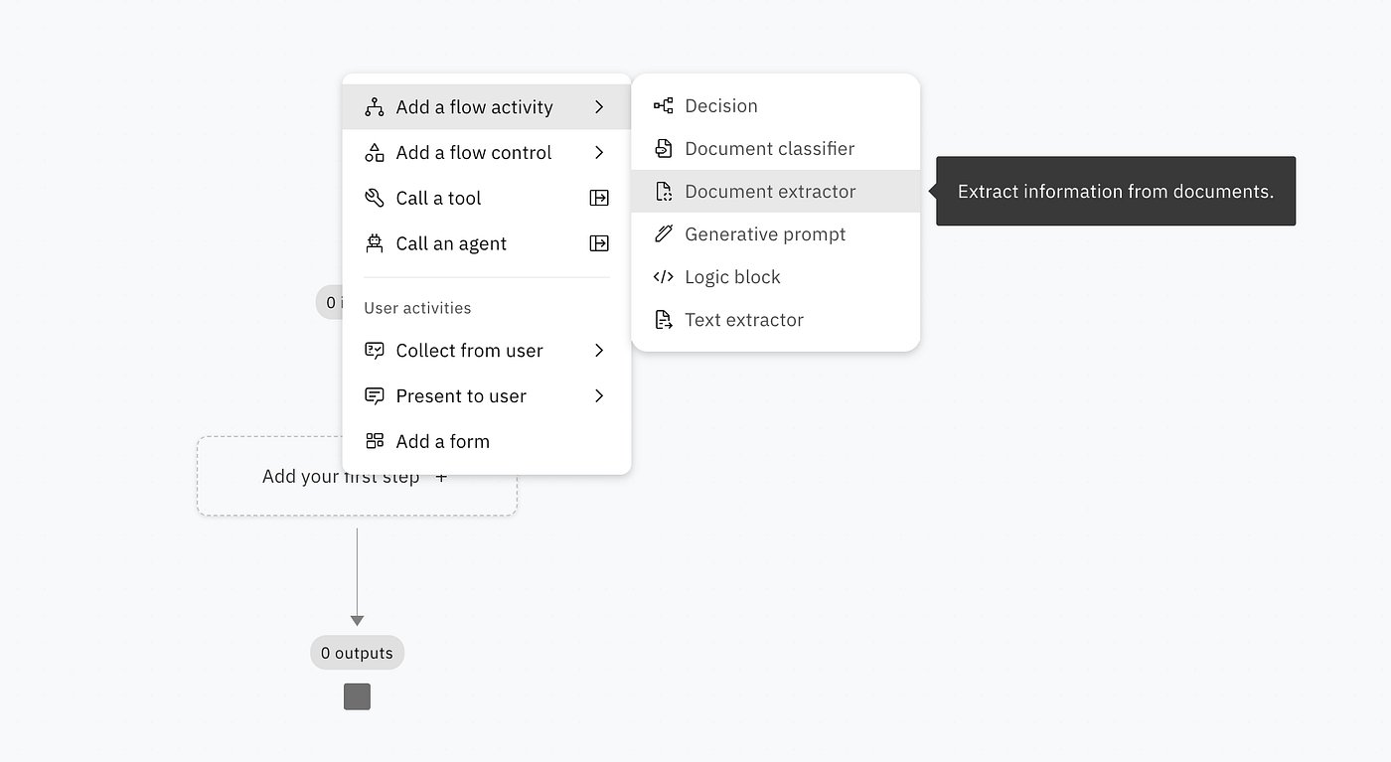Image resolution: width=1391 pixels, height=762 pixels.
Task: Click the panel icon right of Call an agent
Action: (599, 243)
